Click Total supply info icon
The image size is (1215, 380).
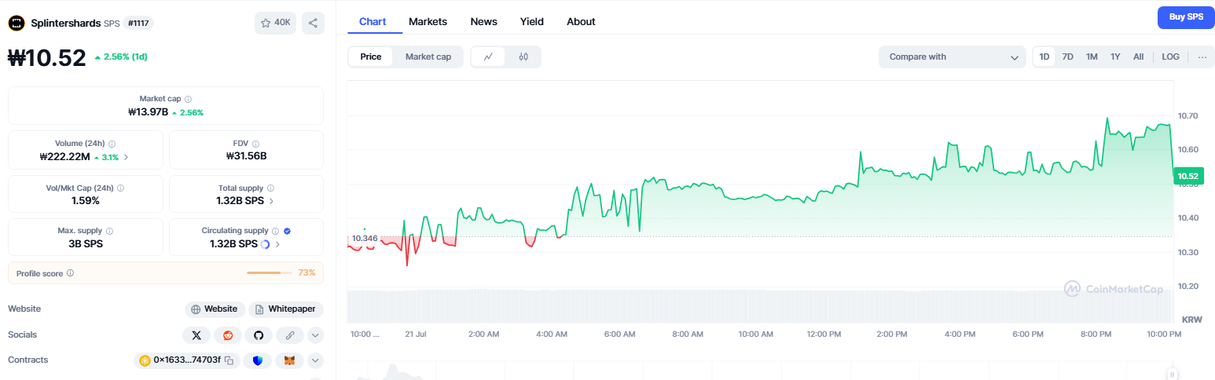270,188
